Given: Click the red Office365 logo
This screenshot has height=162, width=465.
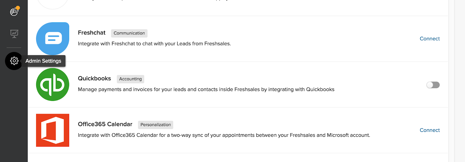Looking at the screenshot, I should pos(53,130).
